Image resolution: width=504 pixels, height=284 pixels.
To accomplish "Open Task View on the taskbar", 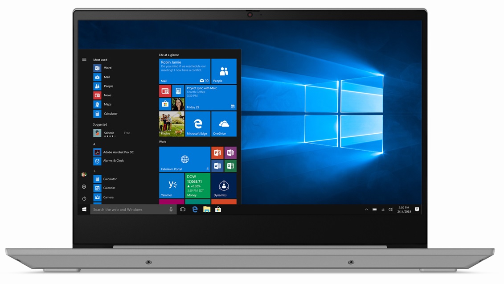I will tap(183, 209).
